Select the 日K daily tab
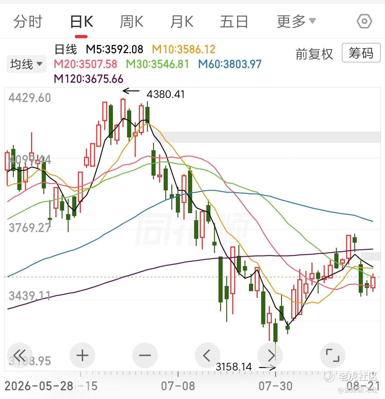The width and height of the screenshot is (385, 399). [82, 22]
